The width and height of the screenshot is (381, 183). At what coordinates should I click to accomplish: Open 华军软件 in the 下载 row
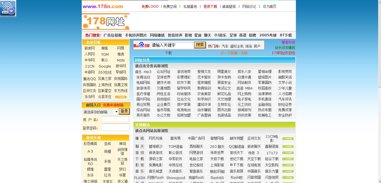tap(175, 159)
